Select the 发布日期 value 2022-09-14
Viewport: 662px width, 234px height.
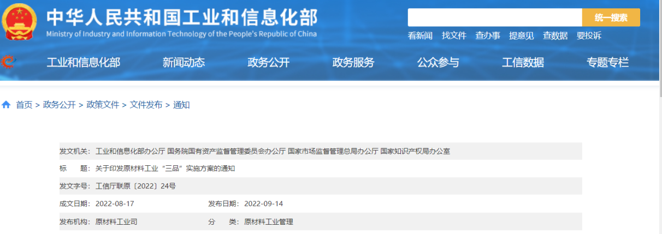(263, 204)
